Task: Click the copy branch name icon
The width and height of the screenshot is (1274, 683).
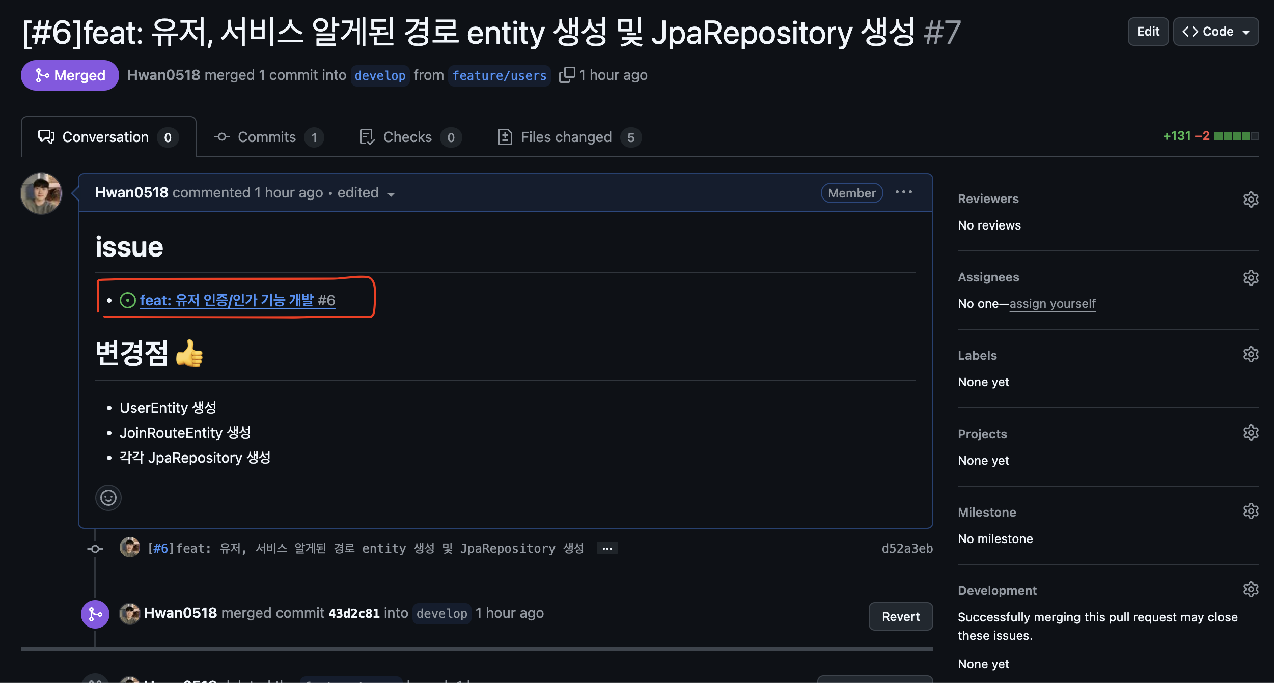Action: [567, 75]
